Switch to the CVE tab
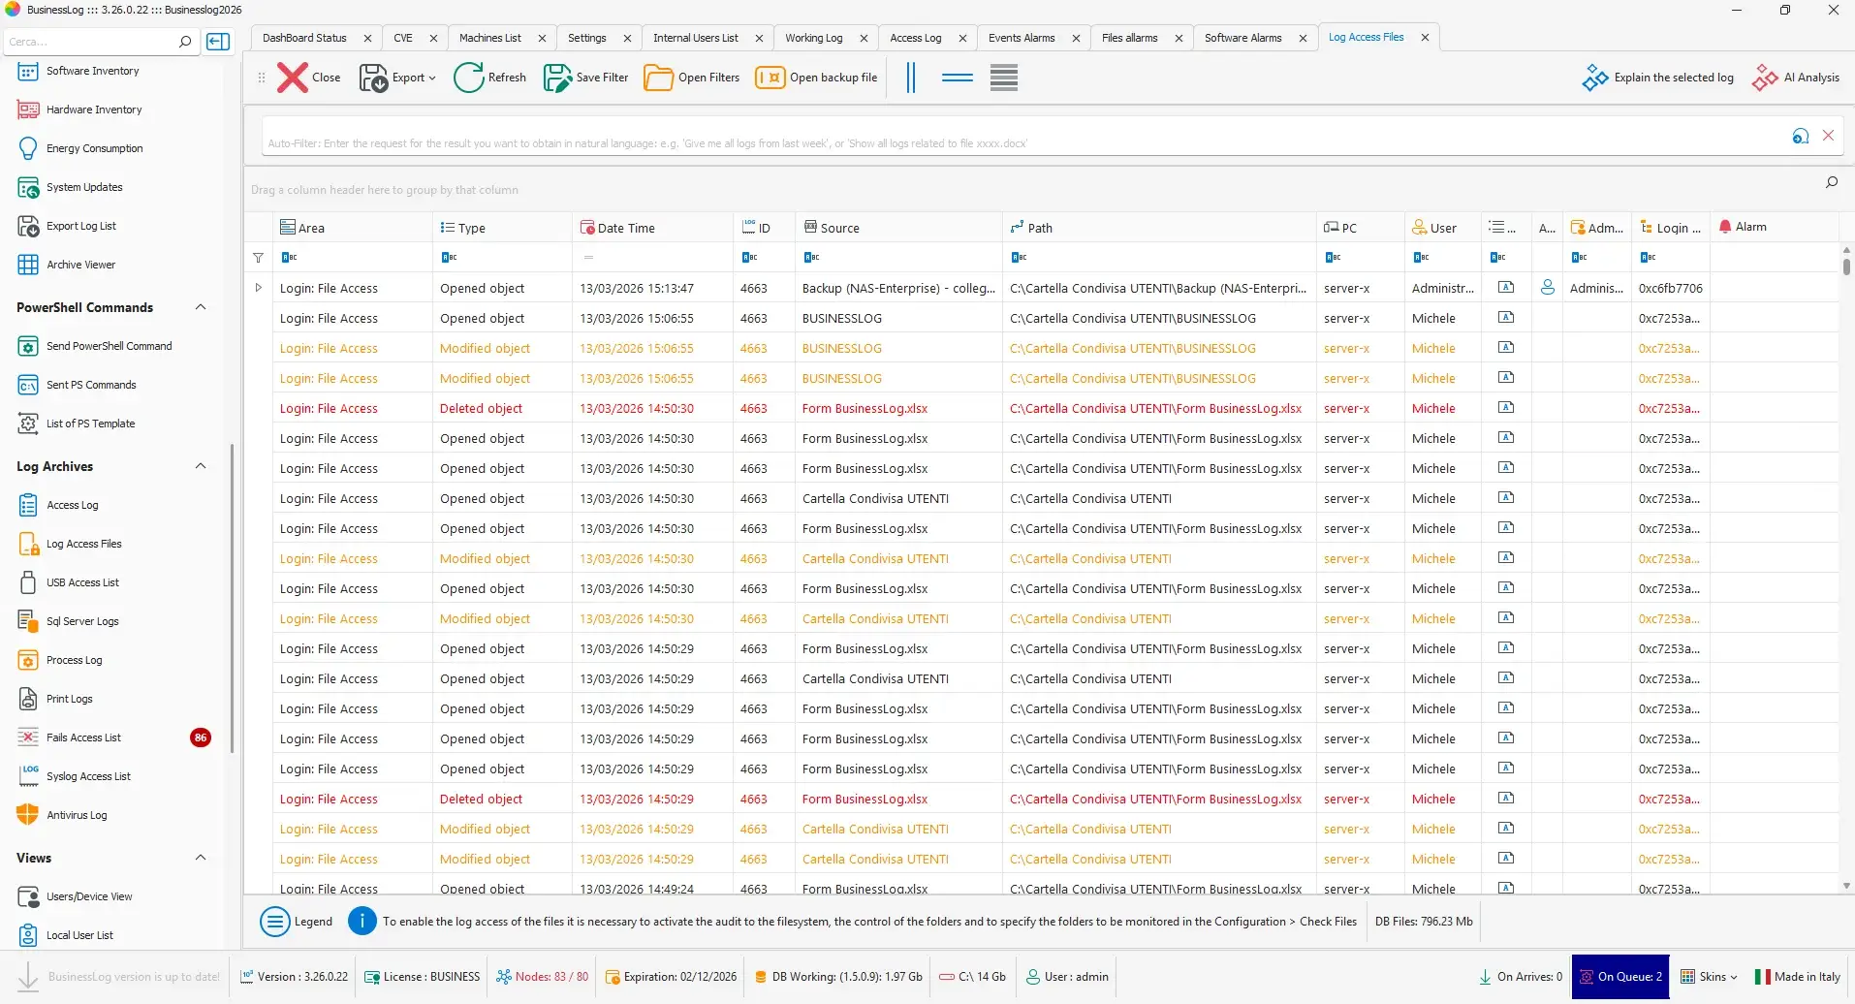This screenshot has height=1004, width=1855. (x=403, y=38)
